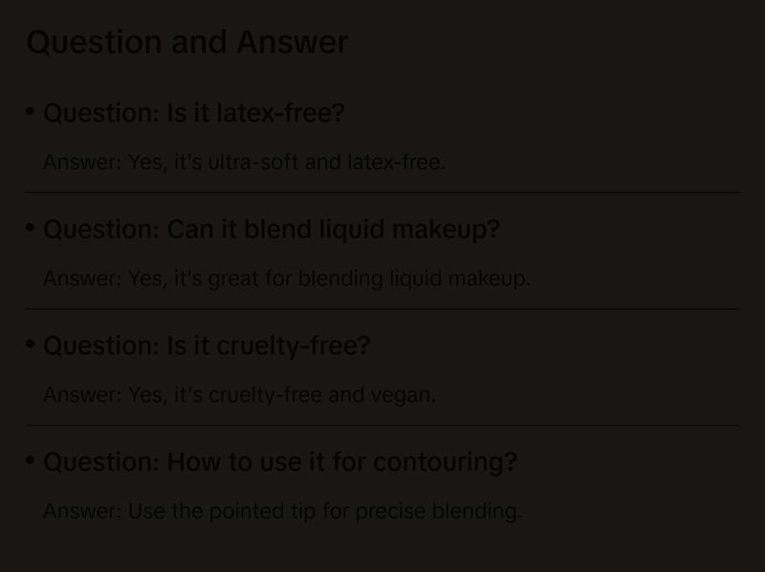The image size is (765, 572).
Task: Click the answer about ultra-soft and latex-free
Action: pos(245,163)
